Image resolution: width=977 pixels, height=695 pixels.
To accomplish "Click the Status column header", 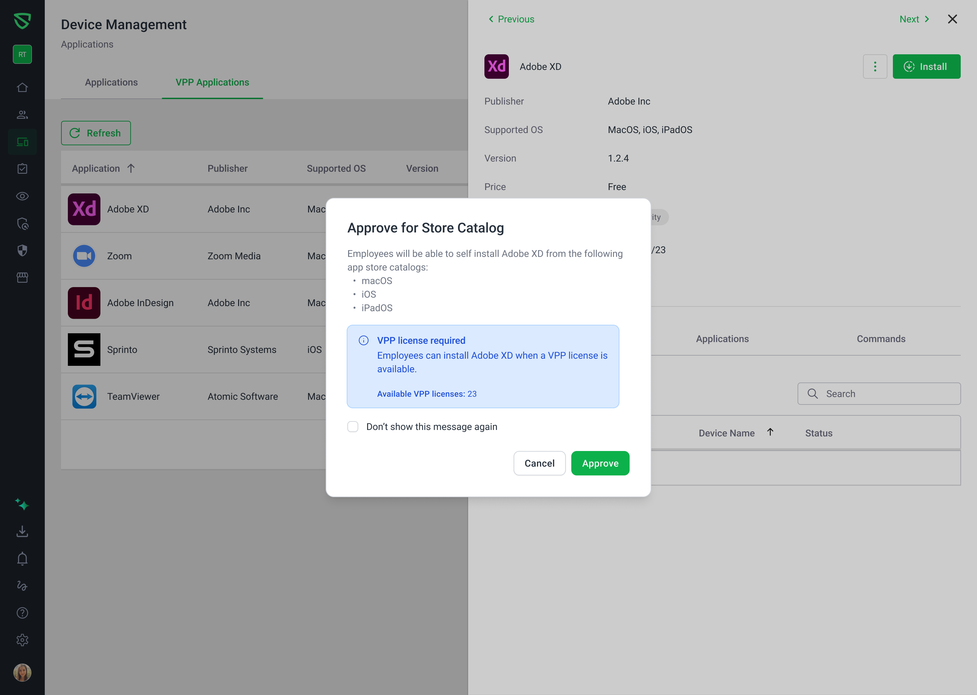I will (819, 433).
